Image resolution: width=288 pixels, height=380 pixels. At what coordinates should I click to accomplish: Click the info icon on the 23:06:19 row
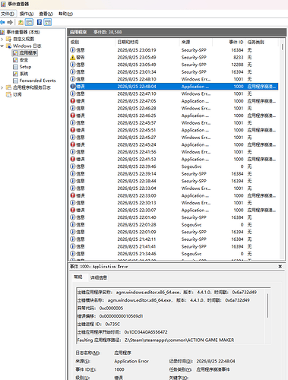click(x=73, y=50)
